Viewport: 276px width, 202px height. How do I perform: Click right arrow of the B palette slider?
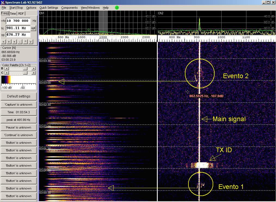(34, 69)
